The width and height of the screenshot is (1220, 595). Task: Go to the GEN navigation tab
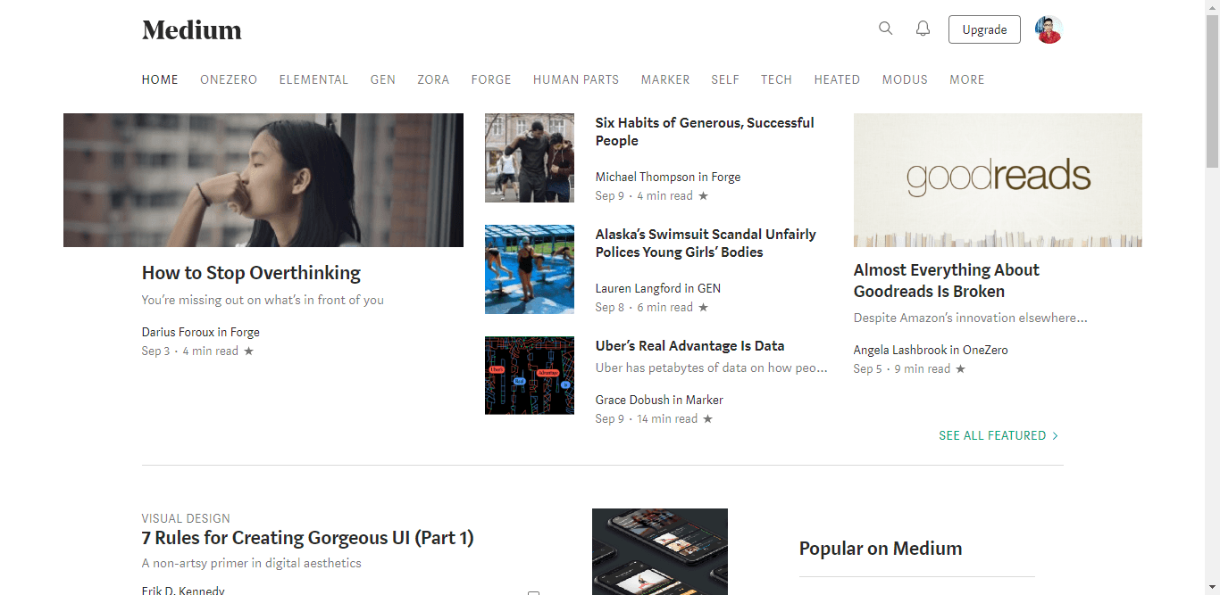click(383, 79)
